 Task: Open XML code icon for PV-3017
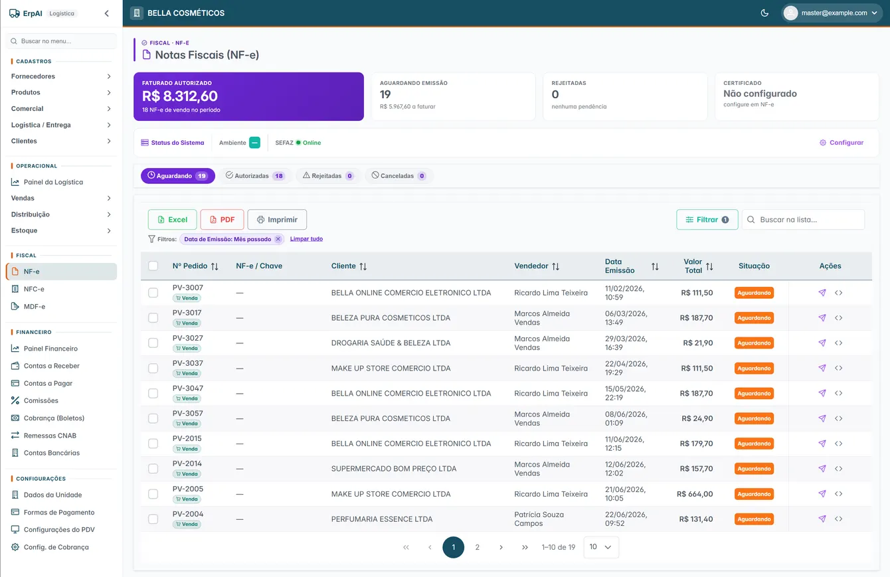click(839, 318)
